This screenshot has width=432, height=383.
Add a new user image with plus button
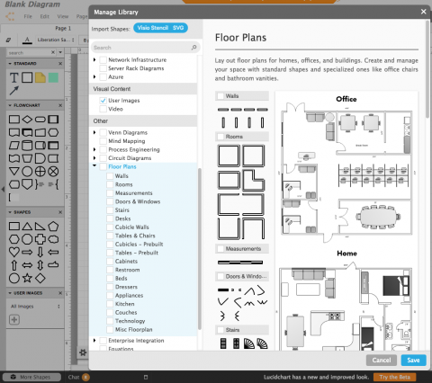click(14, 319)
